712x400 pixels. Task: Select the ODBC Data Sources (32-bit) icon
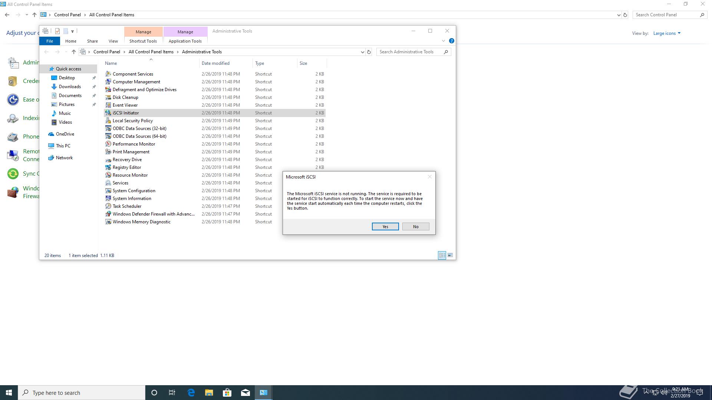108,128
